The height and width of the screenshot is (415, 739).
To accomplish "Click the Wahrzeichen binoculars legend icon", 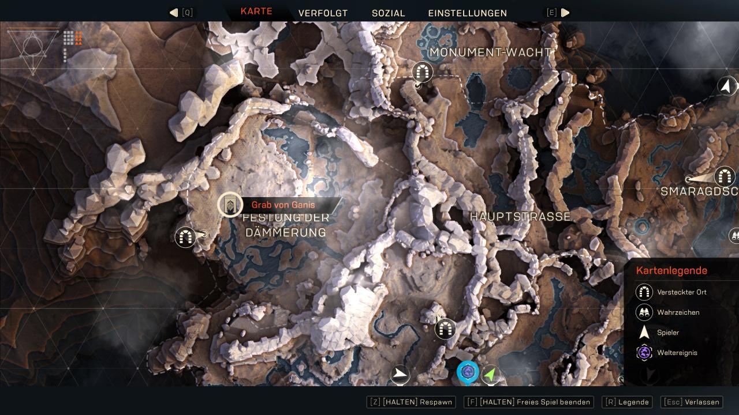I will click(x=644, y=312).
